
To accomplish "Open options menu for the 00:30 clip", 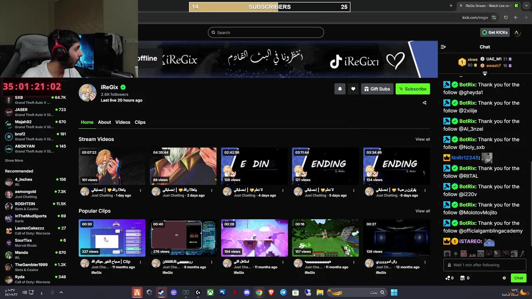I will 140,262.
